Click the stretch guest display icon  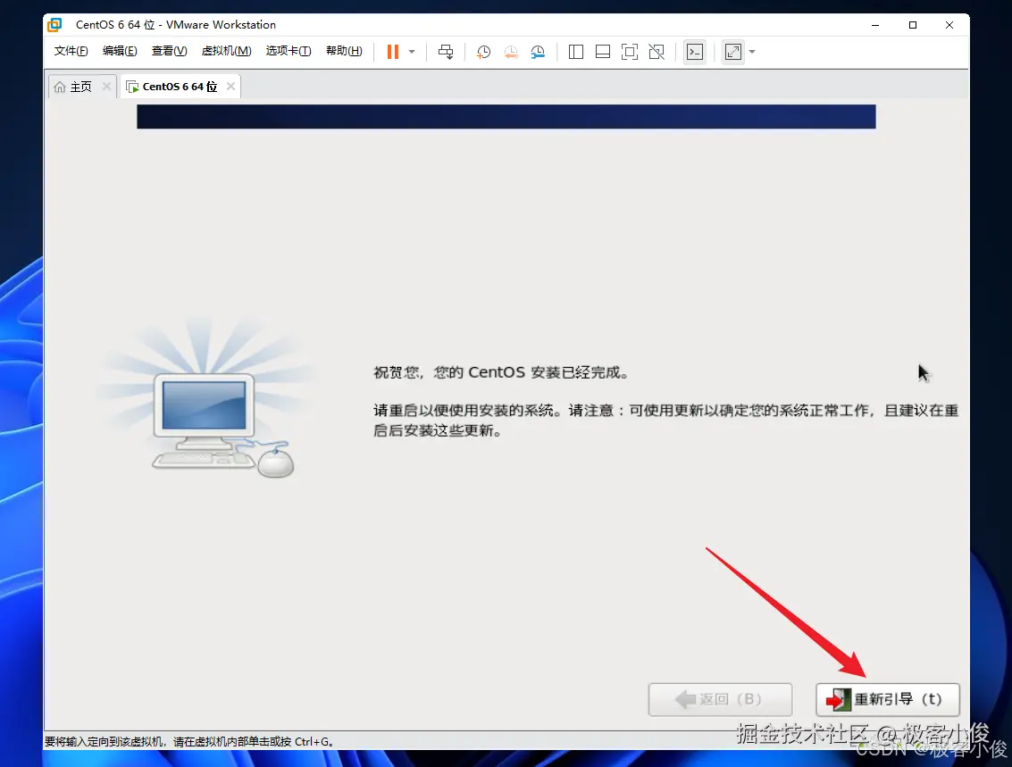733,52
